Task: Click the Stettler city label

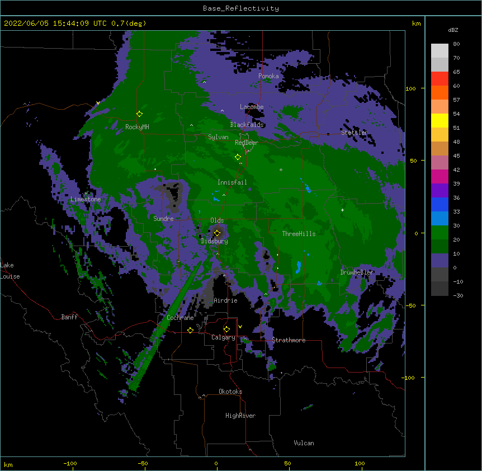Action: (x=355, y=133)
